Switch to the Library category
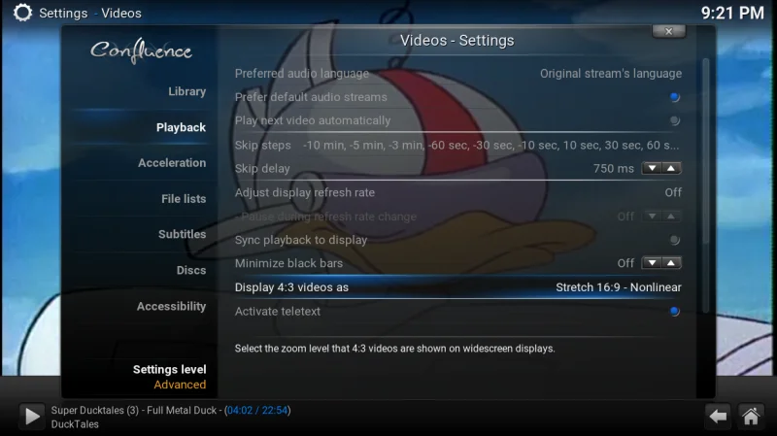The width and height of the screenshot is (777, 436). pos(186,91)
